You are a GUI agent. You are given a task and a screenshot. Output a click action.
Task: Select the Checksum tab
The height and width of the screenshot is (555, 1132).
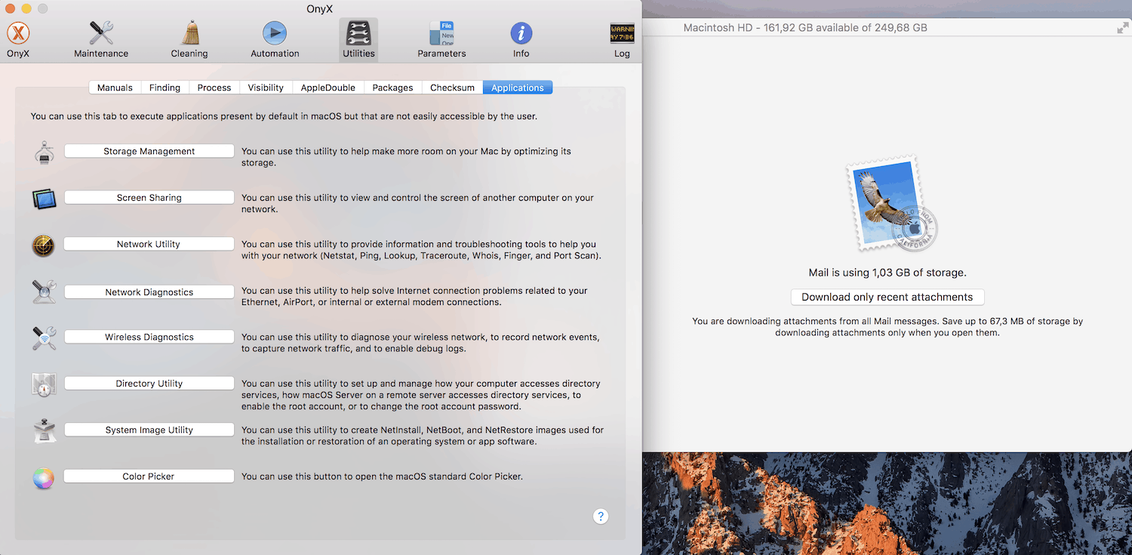(452, 88)
